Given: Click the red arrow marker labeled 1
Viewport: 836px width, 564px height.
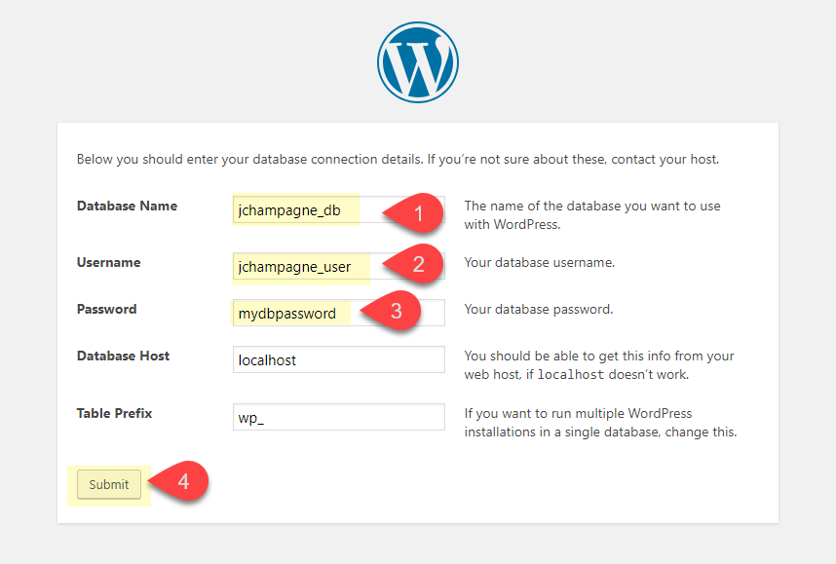Looking at the screenshot, I should pos(421,212).
